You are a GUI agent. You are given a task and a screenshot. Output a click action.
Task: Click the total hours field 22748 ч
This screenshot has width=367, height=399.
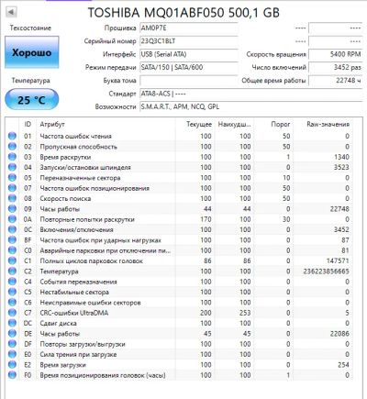point(336,81)
